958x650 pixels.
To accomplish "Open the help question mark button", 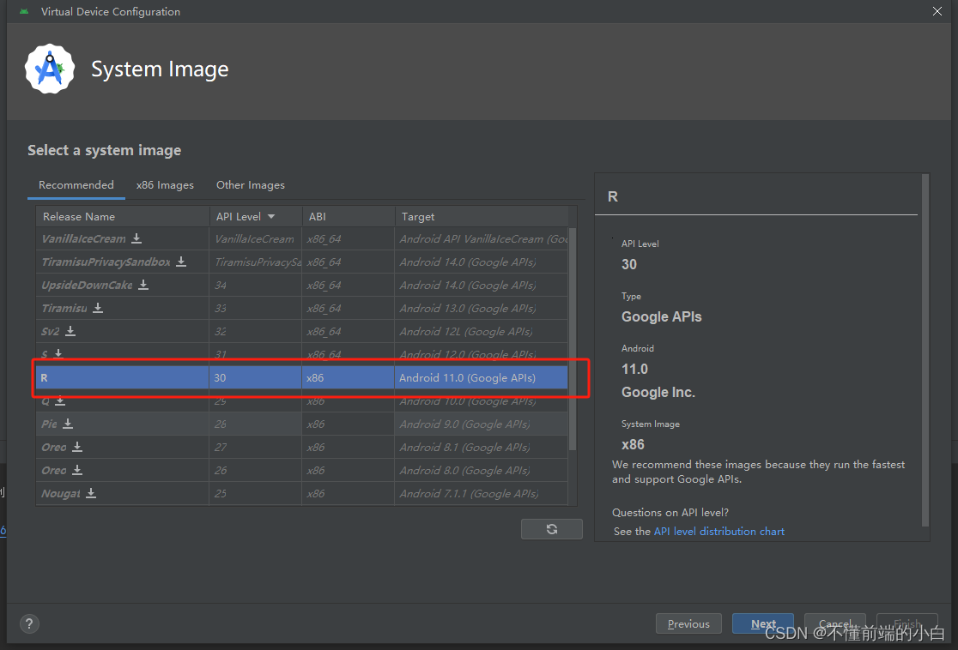I will 29,623.
